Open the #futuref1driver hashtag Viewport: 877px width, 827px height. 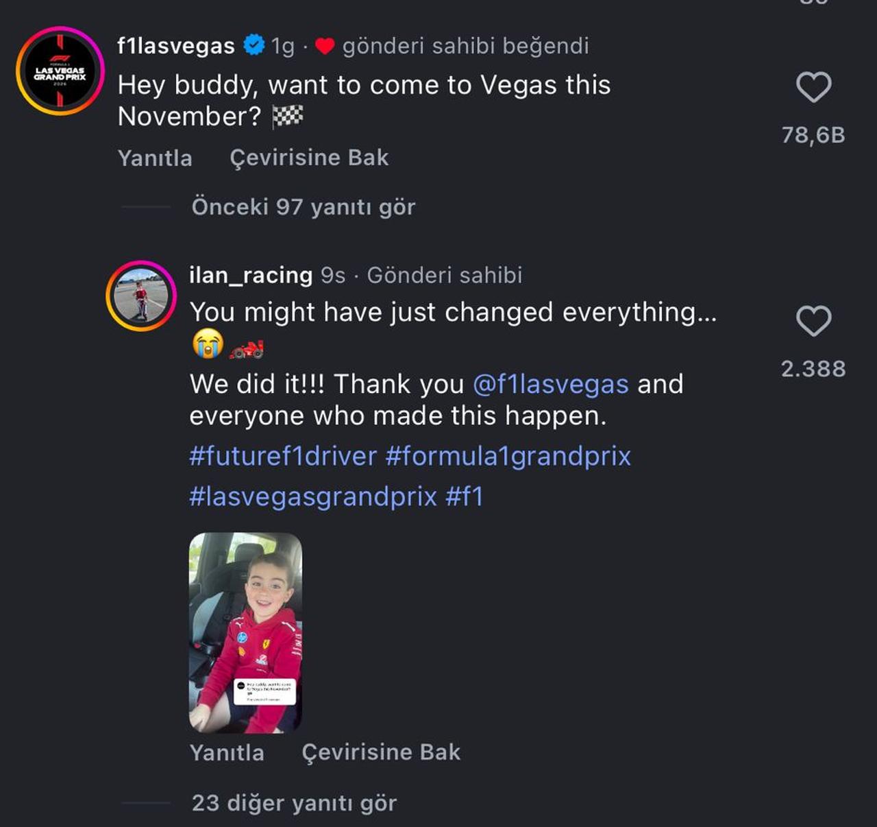pyautogui.click(x=283, y=456)
